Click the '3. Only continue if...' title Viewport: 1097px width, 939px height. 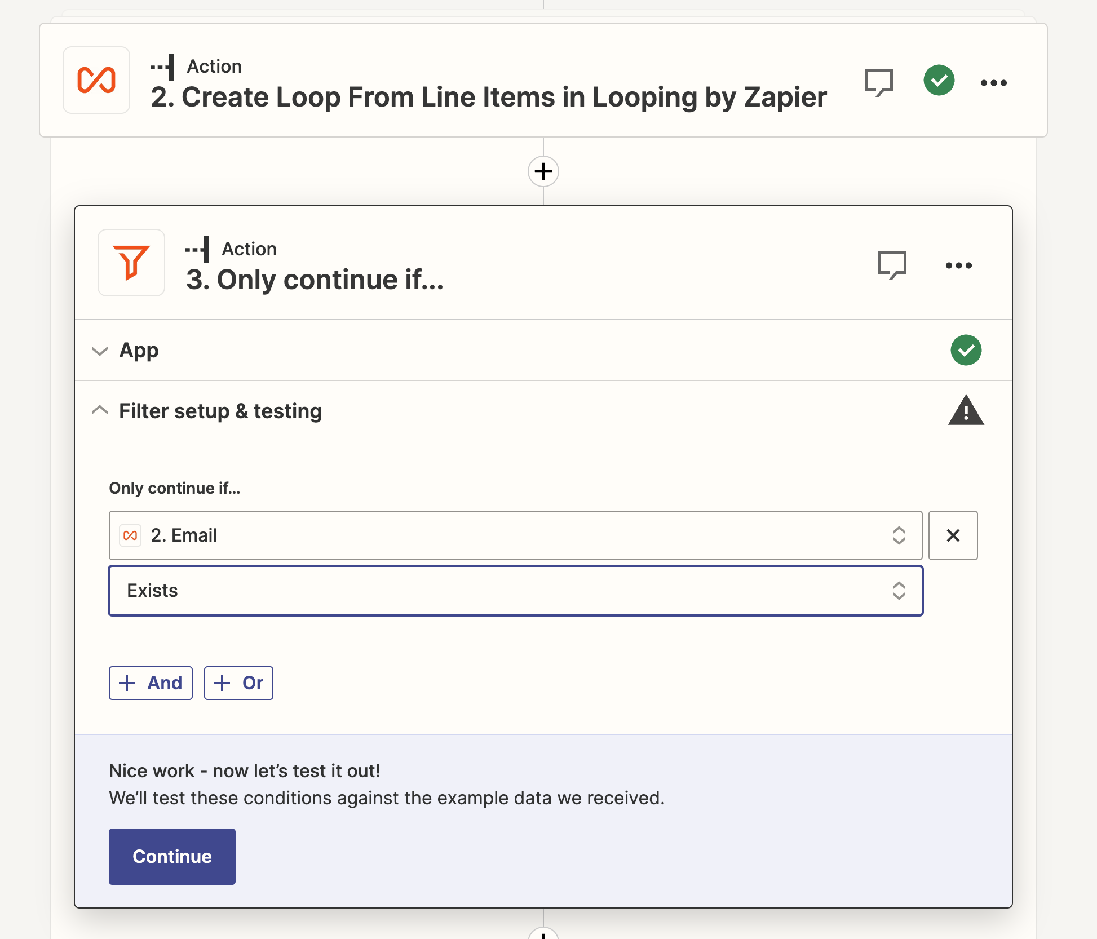coord(315,280)
